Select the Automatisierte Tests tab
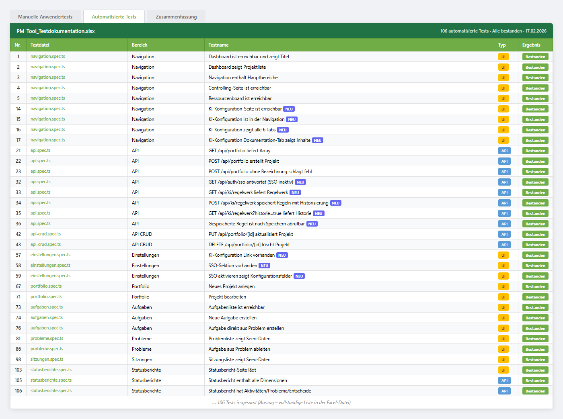 pyautogui.click(x=114, y=17)
